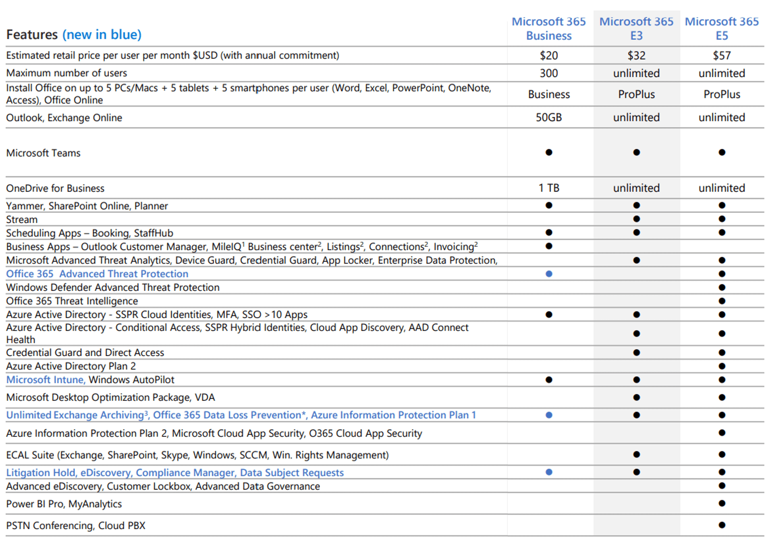Click Litigation Hold, eDiscovery blue row text

[175, 473]
